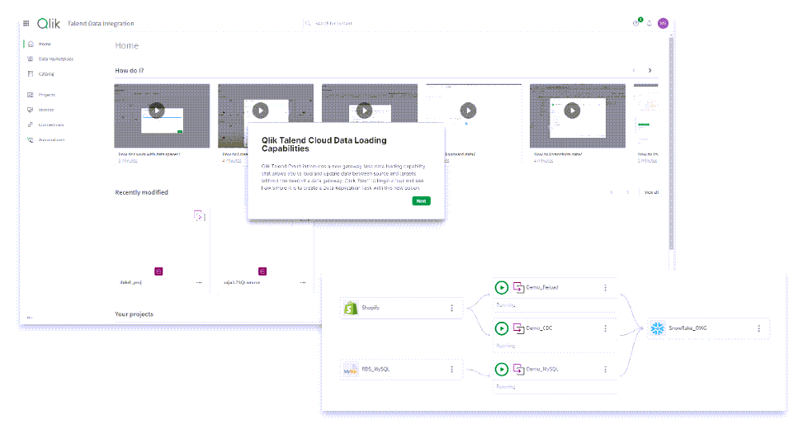Go to the Home page in sidebar
The width and height of the screenshot is (803, 429).
(45, 44)
